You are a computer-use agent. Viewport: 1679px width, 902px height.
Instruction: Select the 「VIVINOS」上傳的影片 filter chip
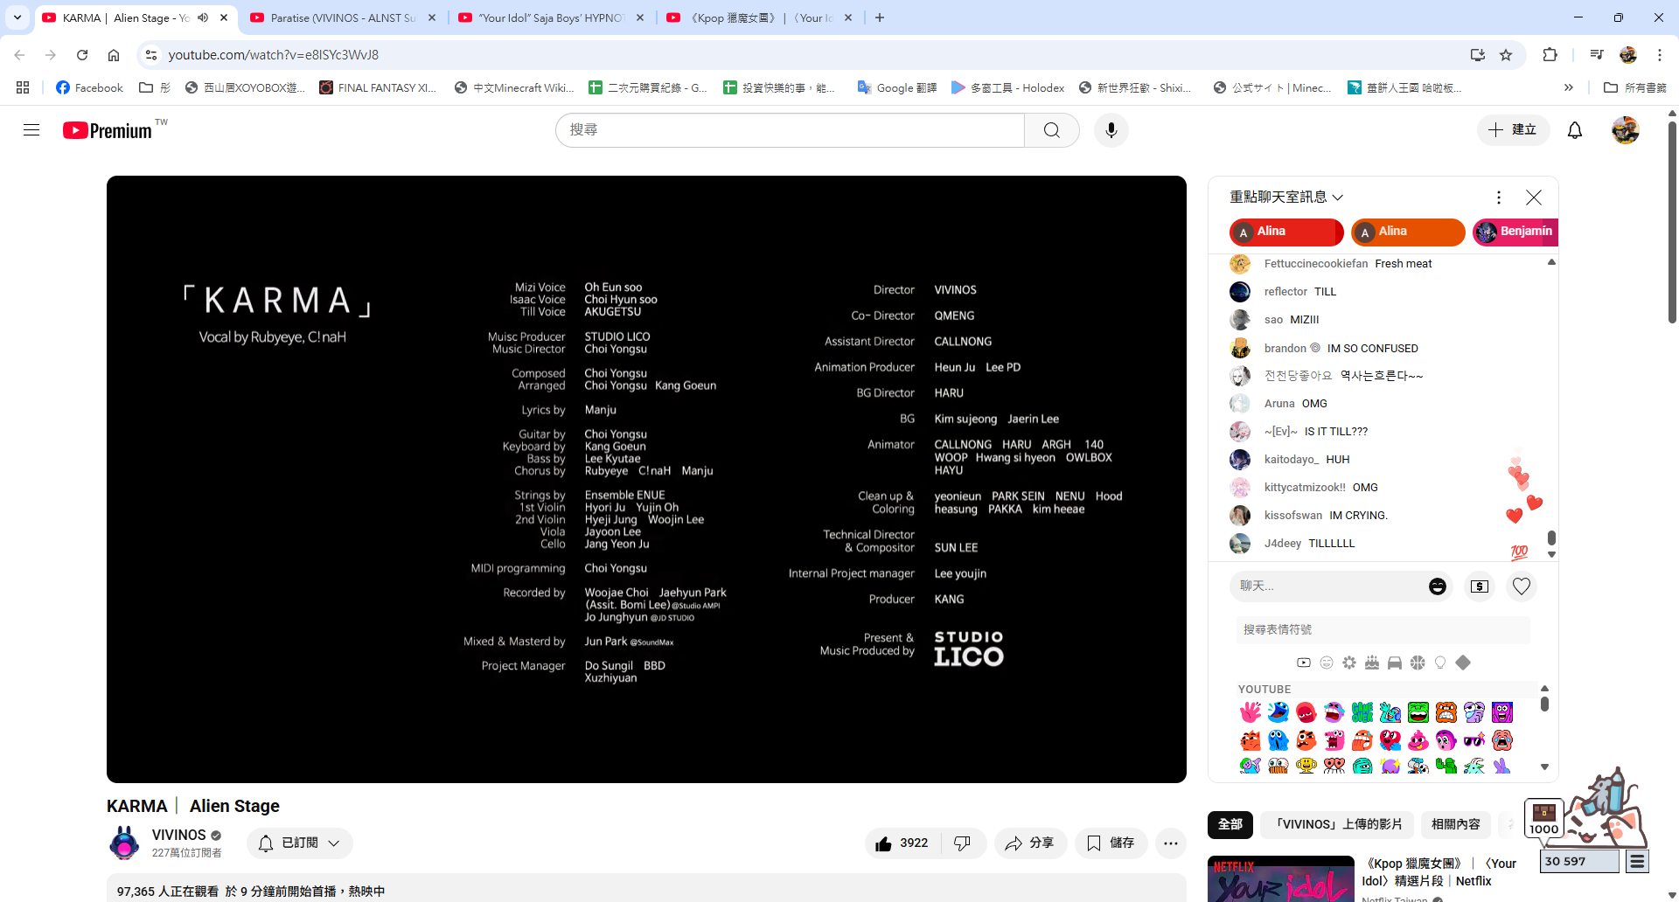(1338, 824)
